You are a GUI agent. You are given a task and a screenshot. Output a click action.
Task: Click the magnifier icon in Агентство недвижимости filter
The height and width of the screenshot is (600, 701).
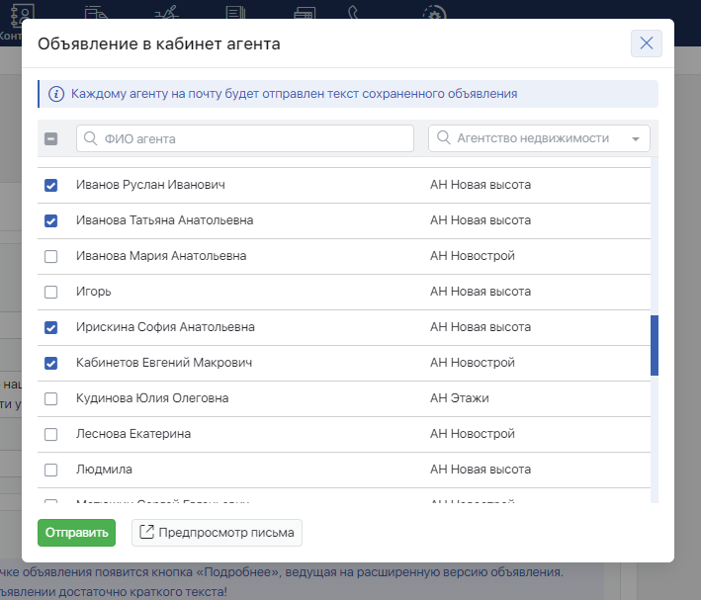click(x=443, y=138)
